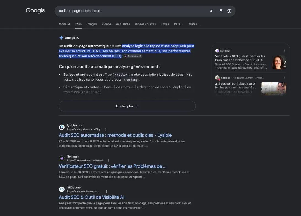
Task: Open options for the fr.semrush.com result
Action: point(109,160)
